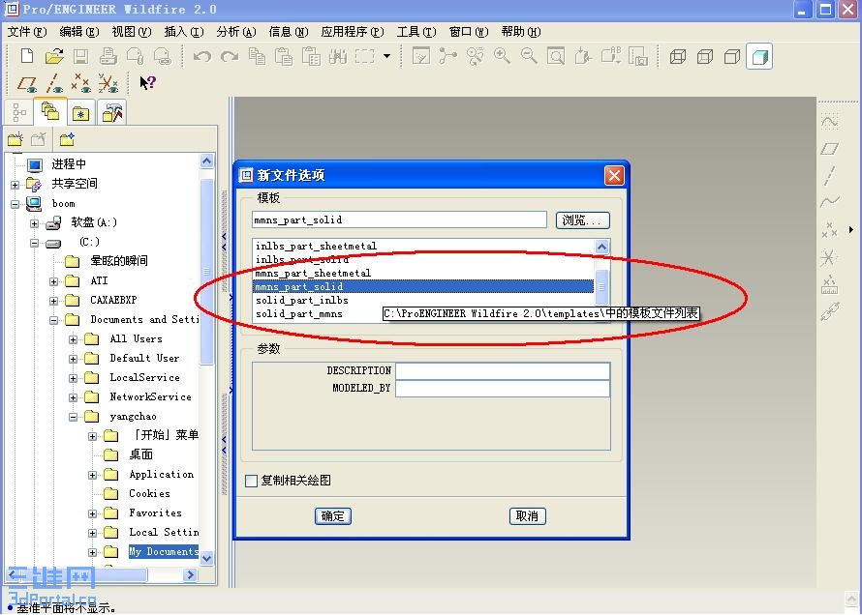The height and width of the screenshot is (615, 862).
Task: Click the datum axis tool icon
Action: 830,176
